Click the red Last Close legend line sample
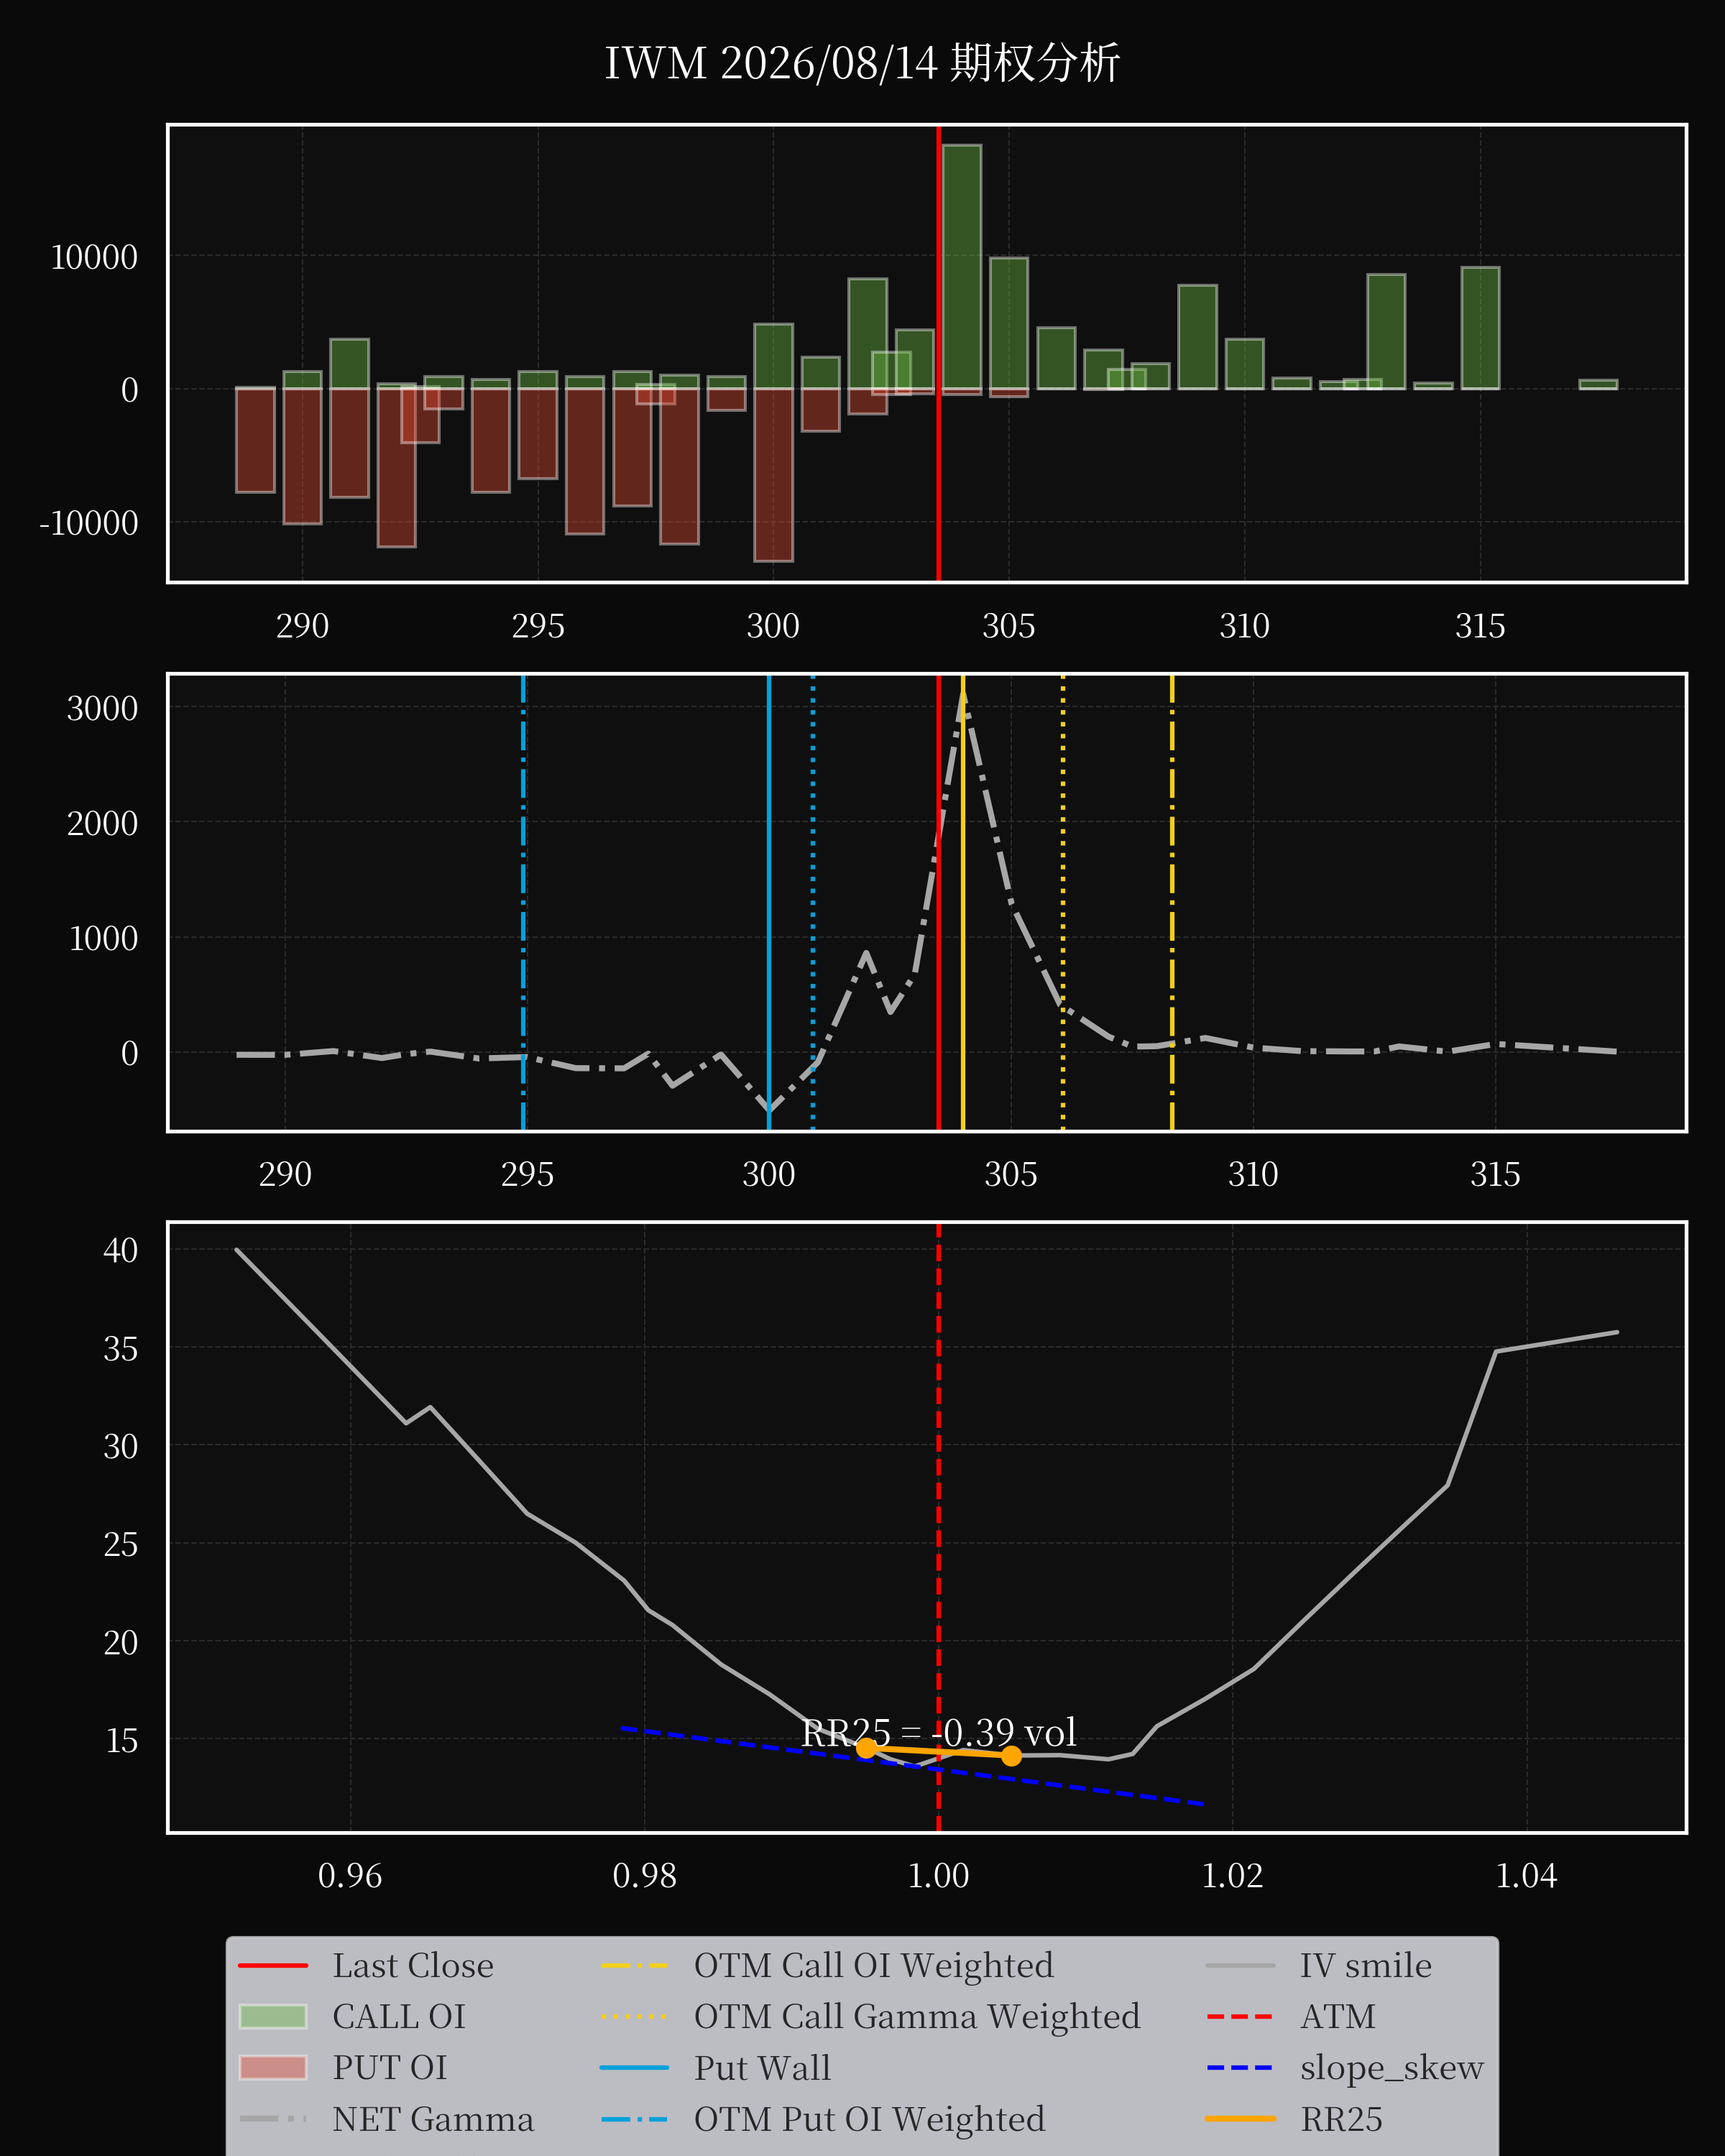 pyautogui.click(x=273, y=1965)
